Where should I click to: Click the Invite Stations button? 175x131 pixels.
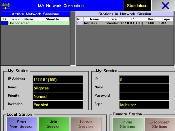[128, 124]
